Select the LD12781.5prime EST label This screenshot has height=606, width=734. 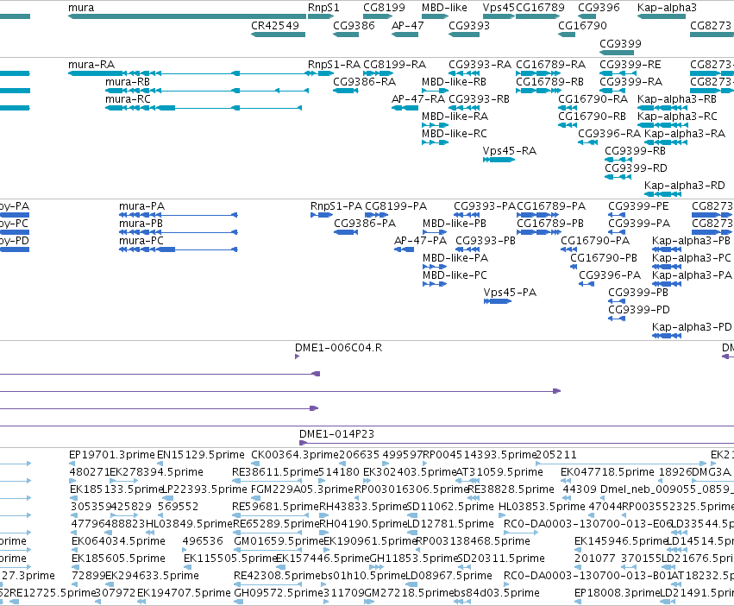click(x=450, y=524)
